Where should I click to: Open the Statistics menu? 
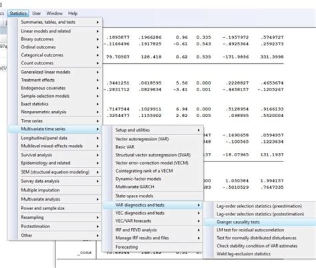18,13
